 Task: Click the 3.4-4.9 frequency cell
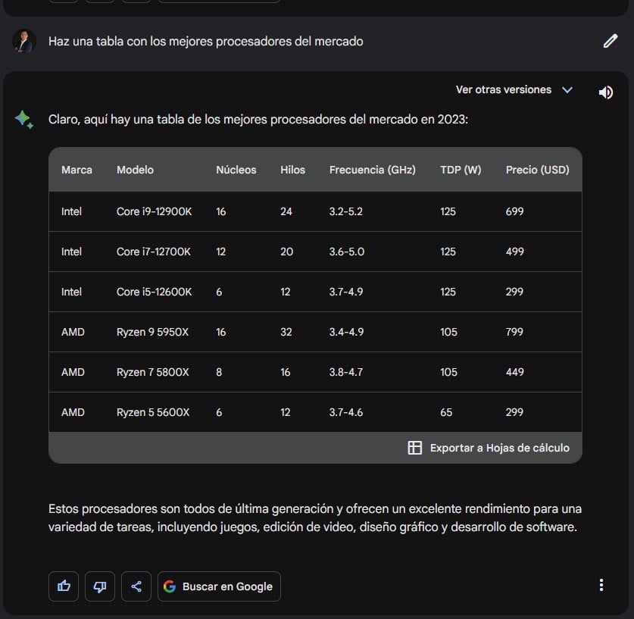pyautogui.click(x=346, y=332)
